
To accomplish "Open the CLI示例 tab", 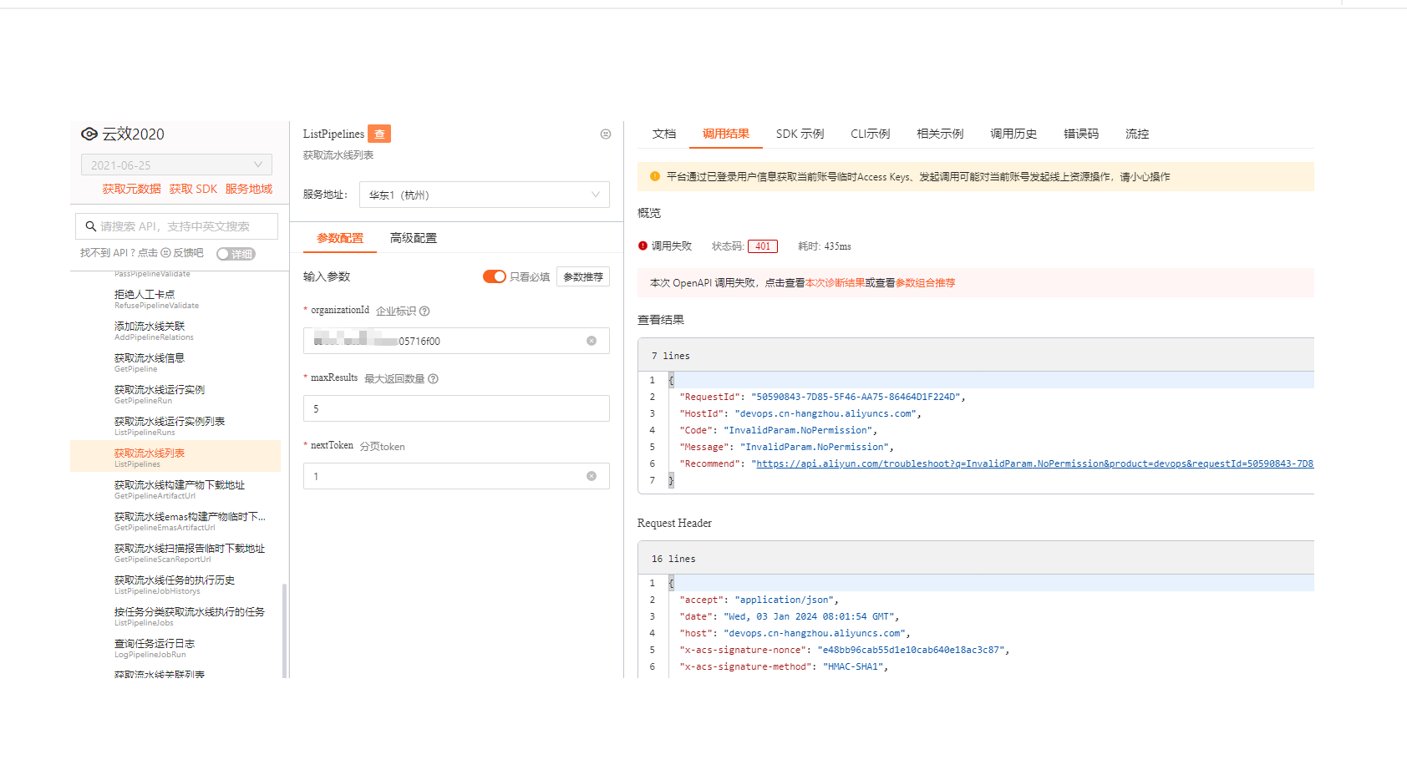I will [870, 134].
